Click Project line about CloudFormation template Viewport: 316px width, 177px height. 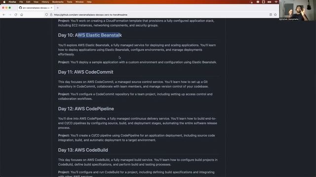[136, 23]
